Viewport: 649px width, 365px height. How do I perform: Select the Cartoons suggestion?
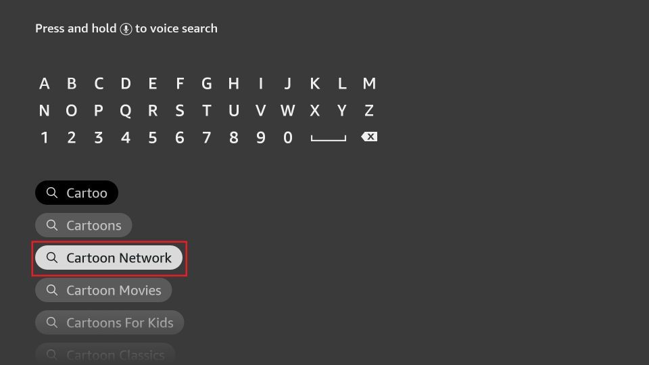[84, 225]
